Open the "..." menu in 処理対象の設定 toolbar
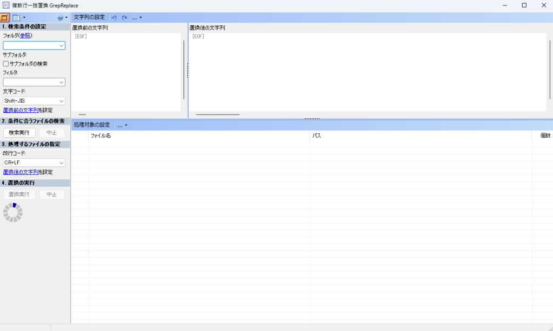The width and height of the screenshot is (553, 331). 122,125
